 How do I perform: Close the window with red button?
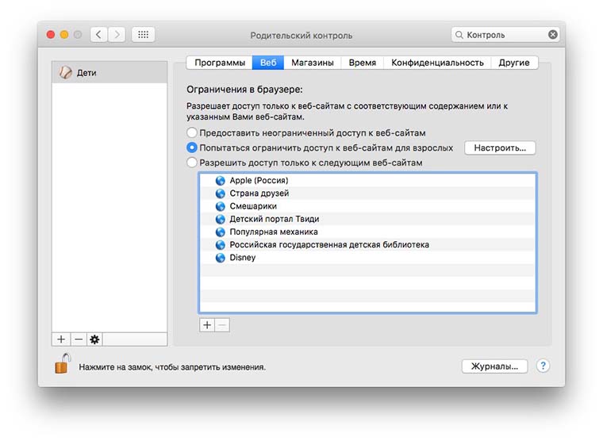coord(50,35)
